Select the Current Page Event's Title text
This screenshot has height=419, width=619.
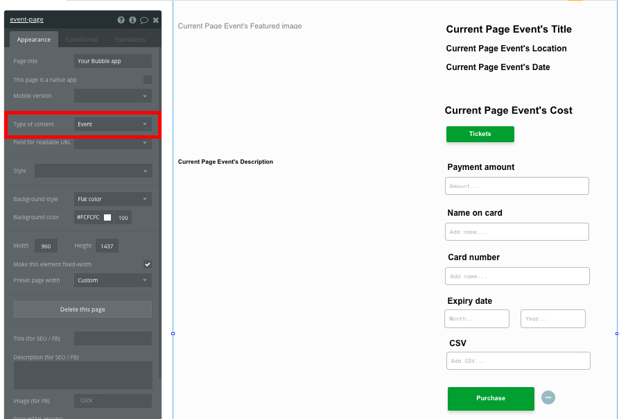click(x=509, y=29)
